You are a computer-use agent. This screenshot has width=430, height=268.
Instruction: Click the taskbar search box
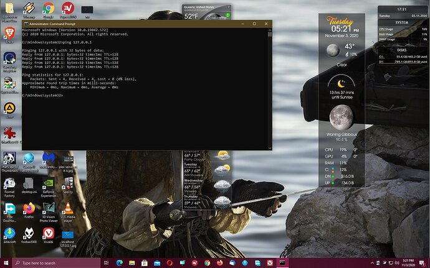(57, 263)
